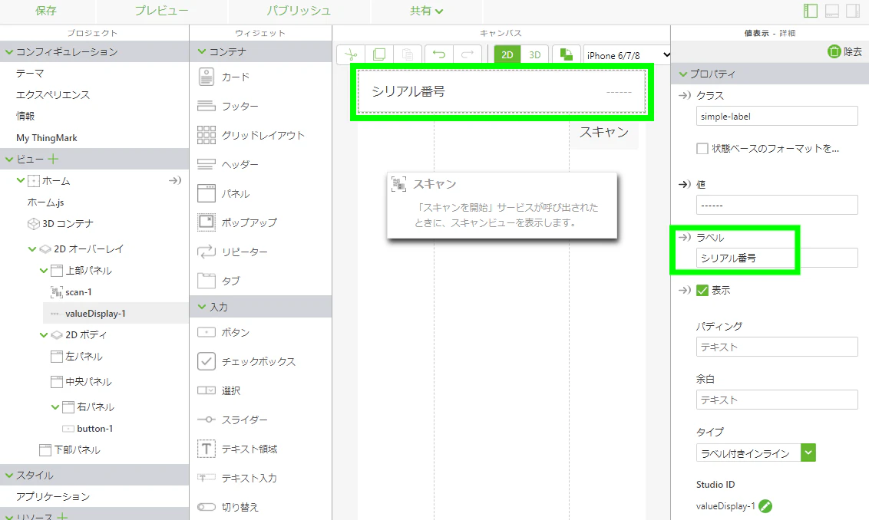Click the copy icon in canvas toolbar
The width and height of the screenshot is (869, 520).
pyautogui.click(x=379, y=54)
